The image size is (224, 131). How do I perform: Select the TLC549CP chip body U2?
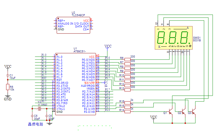pyautogui.click(x=73, y=25)
